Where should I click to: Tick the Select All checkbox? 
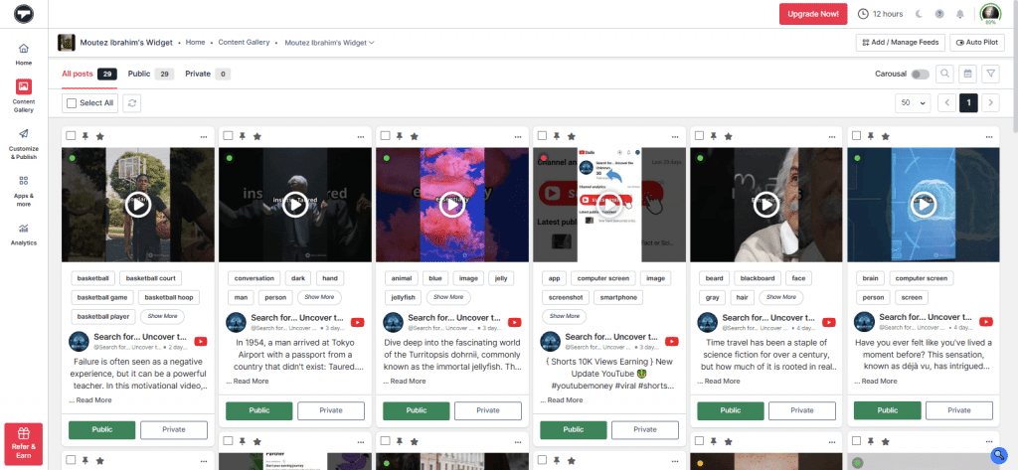tap(71, 102)
